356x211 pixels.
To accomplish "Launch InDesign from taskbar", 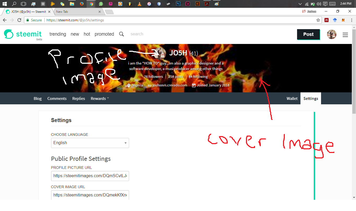I will point(188,4).
